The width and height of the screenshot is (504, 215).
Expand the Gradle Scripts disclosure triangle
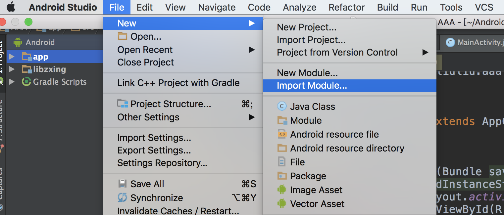pyautogui.click(x=12, y=82)
